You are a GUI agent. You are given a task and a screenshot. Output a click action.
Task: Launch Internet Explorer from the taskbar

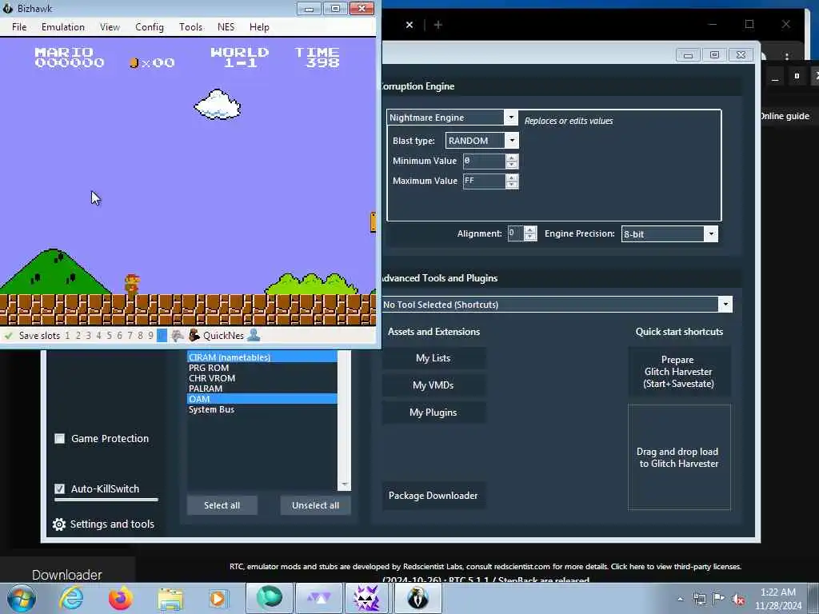coord(71,598)
